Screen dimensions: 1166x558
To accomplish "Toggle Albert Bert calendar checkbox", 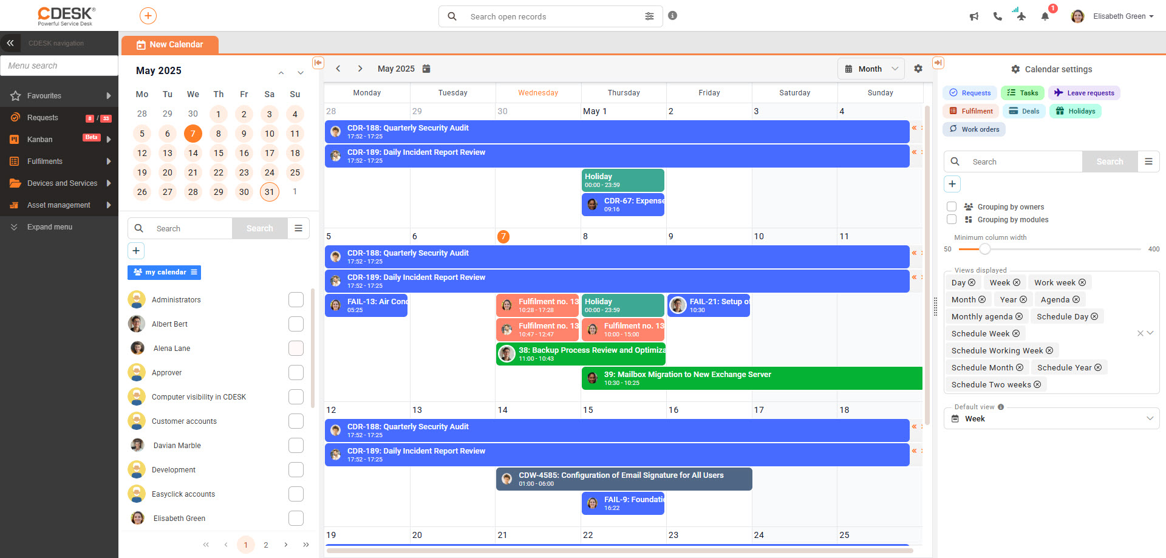I will 296,324.
